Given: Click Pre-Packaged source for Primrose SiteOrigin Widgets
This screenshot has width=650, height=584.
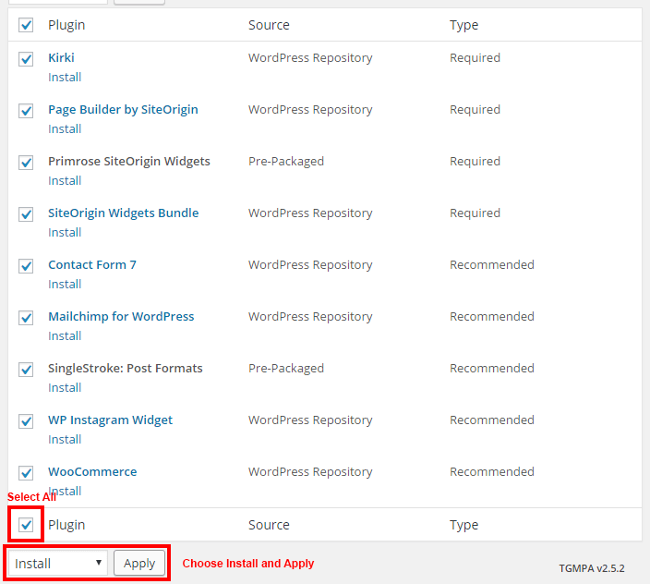Looking at the screenshot, I should tap(286, 162).
